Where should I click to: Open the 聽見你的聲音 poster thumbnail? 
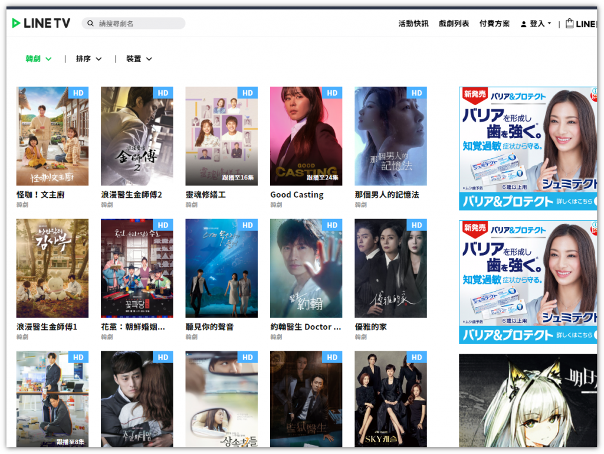click(x=222, y=268)
